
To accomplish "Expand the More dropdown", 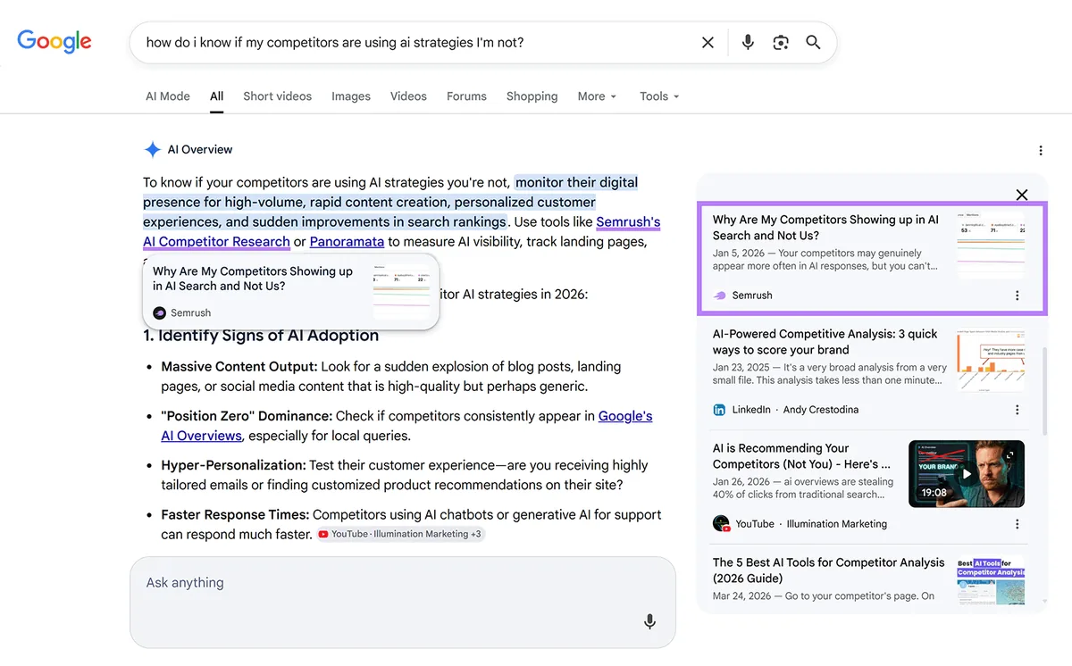I will 597,96.
